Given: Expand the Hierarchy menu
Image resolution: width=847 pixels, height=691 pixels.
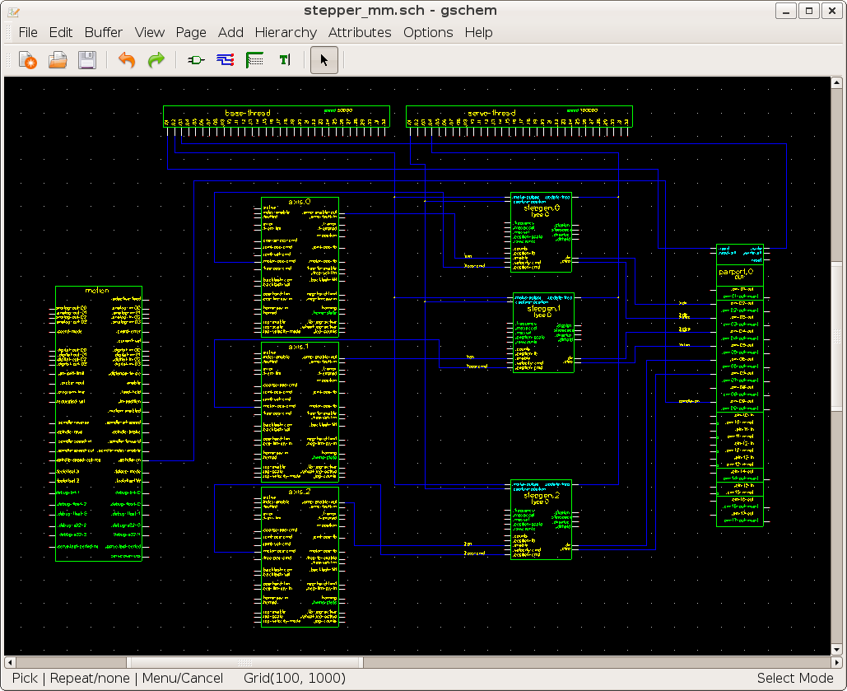Looking at the screenshot, I should (286, 32).
